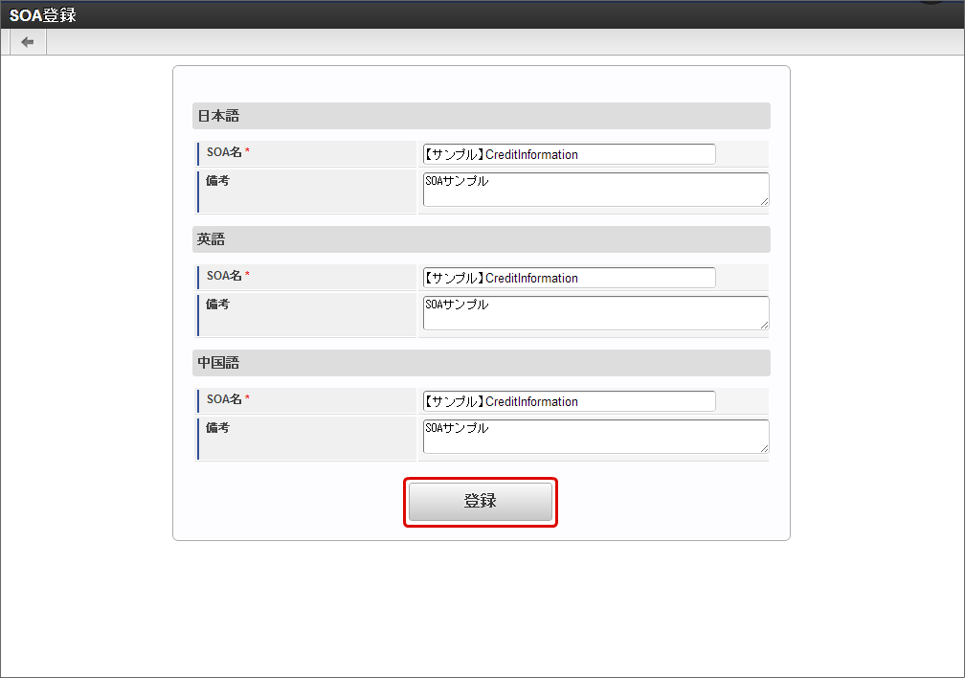Click the SOA名 label in 日本語 section
Image resolution: width=965 pixels, height=678 pixels.
click(x=224, y=152)
